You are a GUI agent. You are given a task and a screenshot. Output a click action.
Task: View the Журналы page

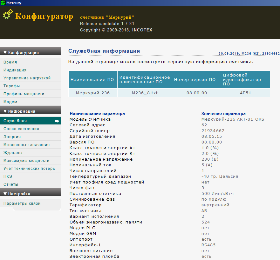coord(31,152)
